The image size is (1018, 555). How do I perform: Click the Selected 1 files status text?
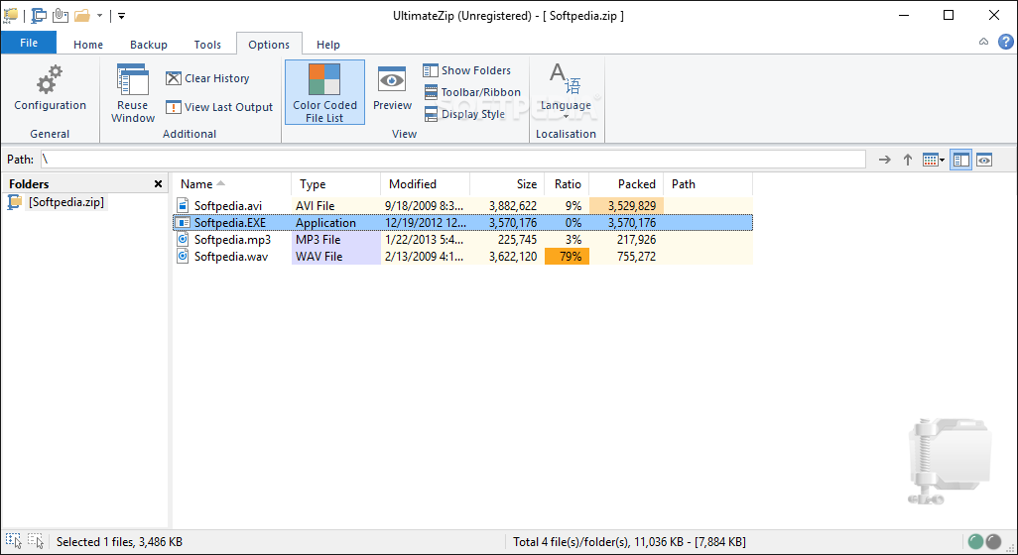click(x=119, y=542)
